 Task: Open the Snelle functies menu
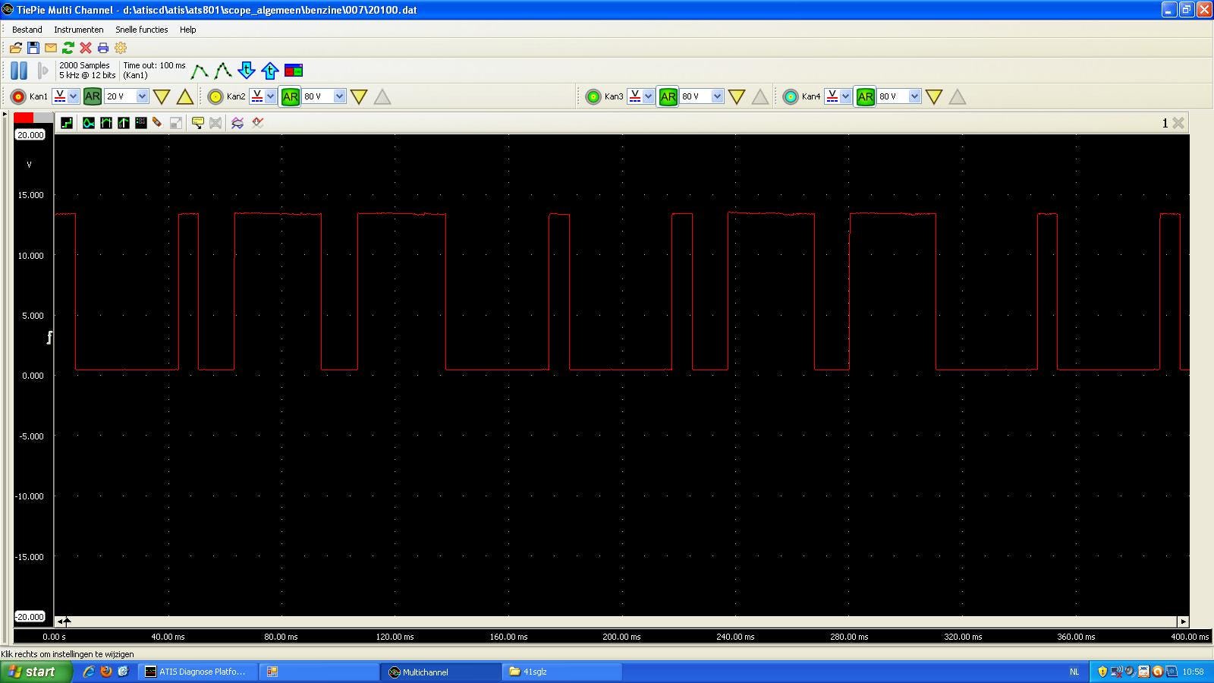pos(141,30)
